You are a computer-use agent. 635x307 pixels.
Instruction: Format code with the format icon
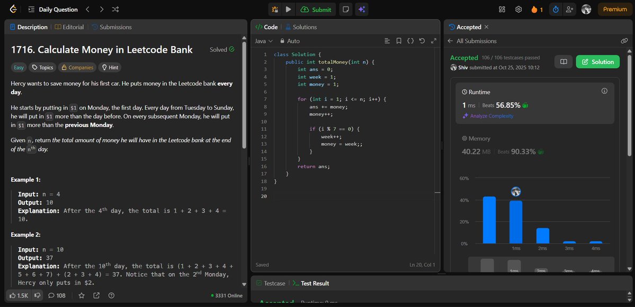coord(387,41)
